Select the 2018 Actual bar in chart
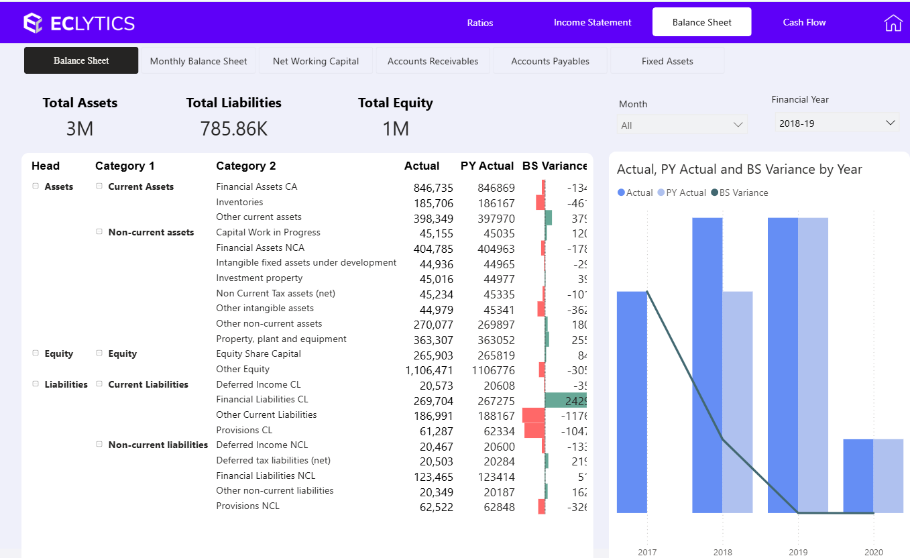This screenshot has width=910, height=558. pyautogui.click(x=707, y=365)
